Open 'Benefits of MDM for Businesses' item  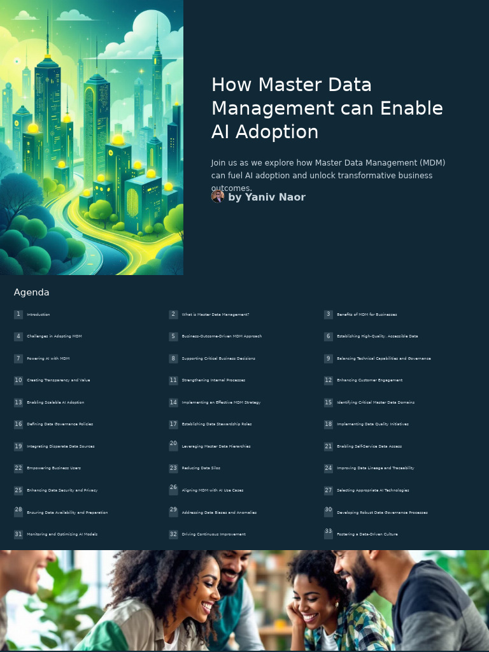(x=367, y=315)
